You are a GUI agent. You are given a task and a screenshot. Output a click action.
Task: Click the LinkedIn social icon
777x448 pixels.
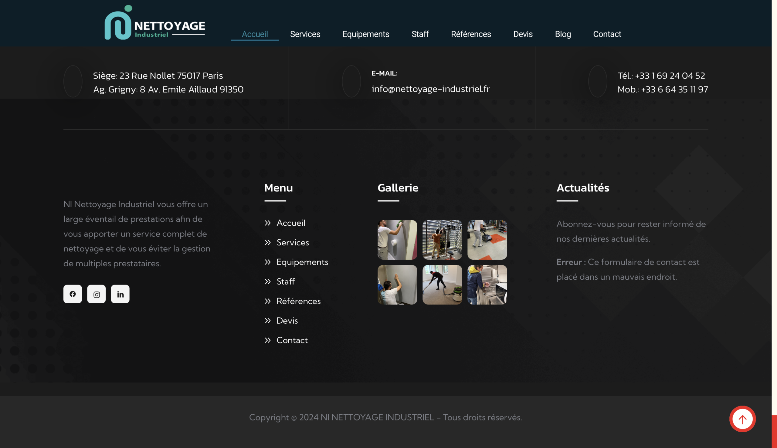pos(120,294)
